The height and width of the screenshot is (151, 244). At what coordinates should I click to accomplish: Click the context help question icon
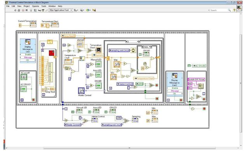point(234,10)
